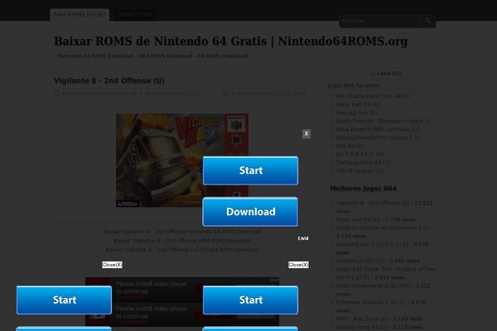Click the Start button beside the video player notice
The image size is (497, 331).
coord(250,300)
